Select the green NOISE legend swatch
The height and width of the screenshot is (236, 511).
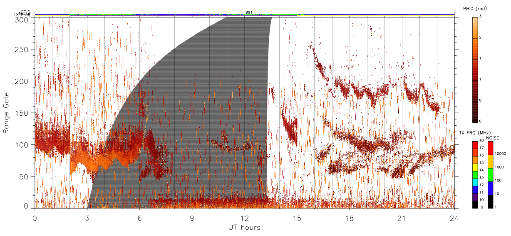click(x=491, y=175)
